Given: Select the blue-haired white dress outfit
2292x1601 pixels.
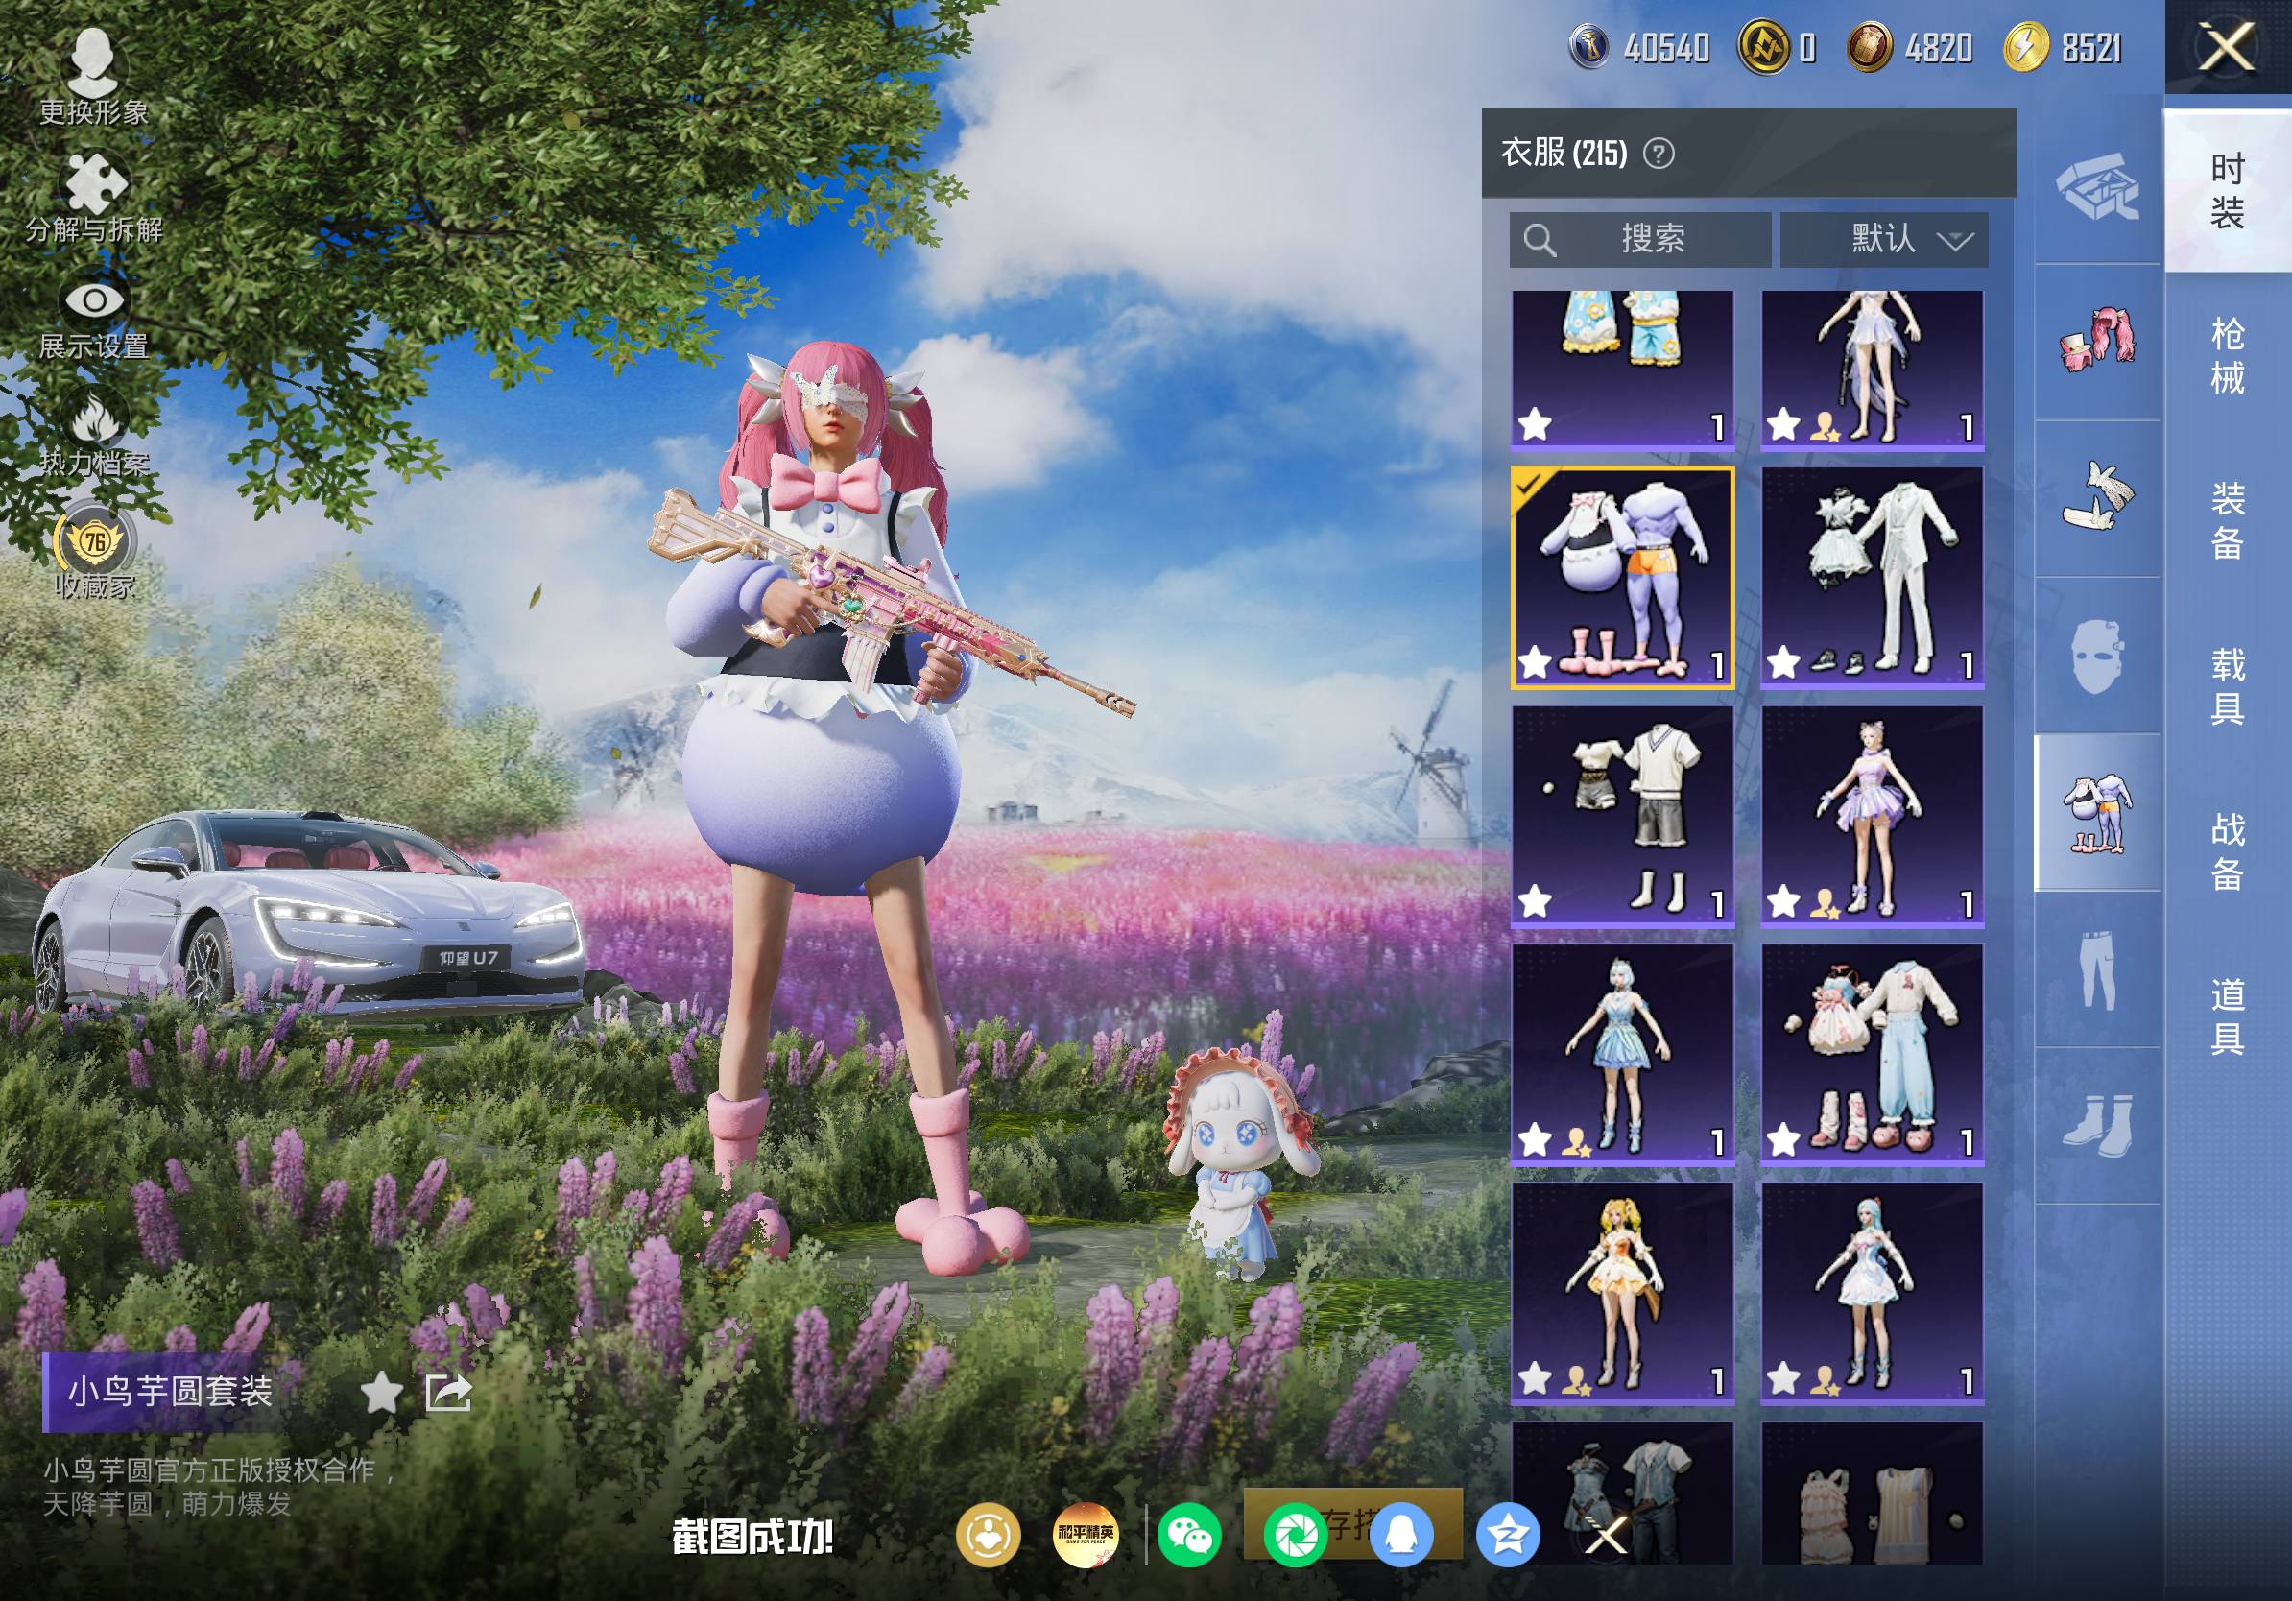Looking at the screenshot, I should [1872, 1294].
